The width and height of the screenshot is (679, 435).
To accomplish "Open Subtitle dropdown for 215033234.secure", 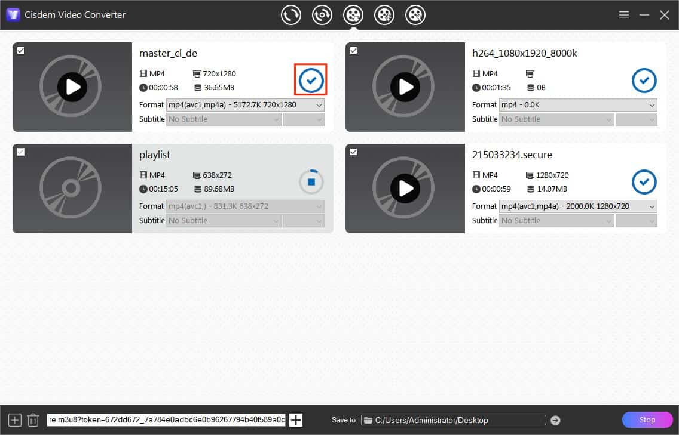I will tap(556, 221).
